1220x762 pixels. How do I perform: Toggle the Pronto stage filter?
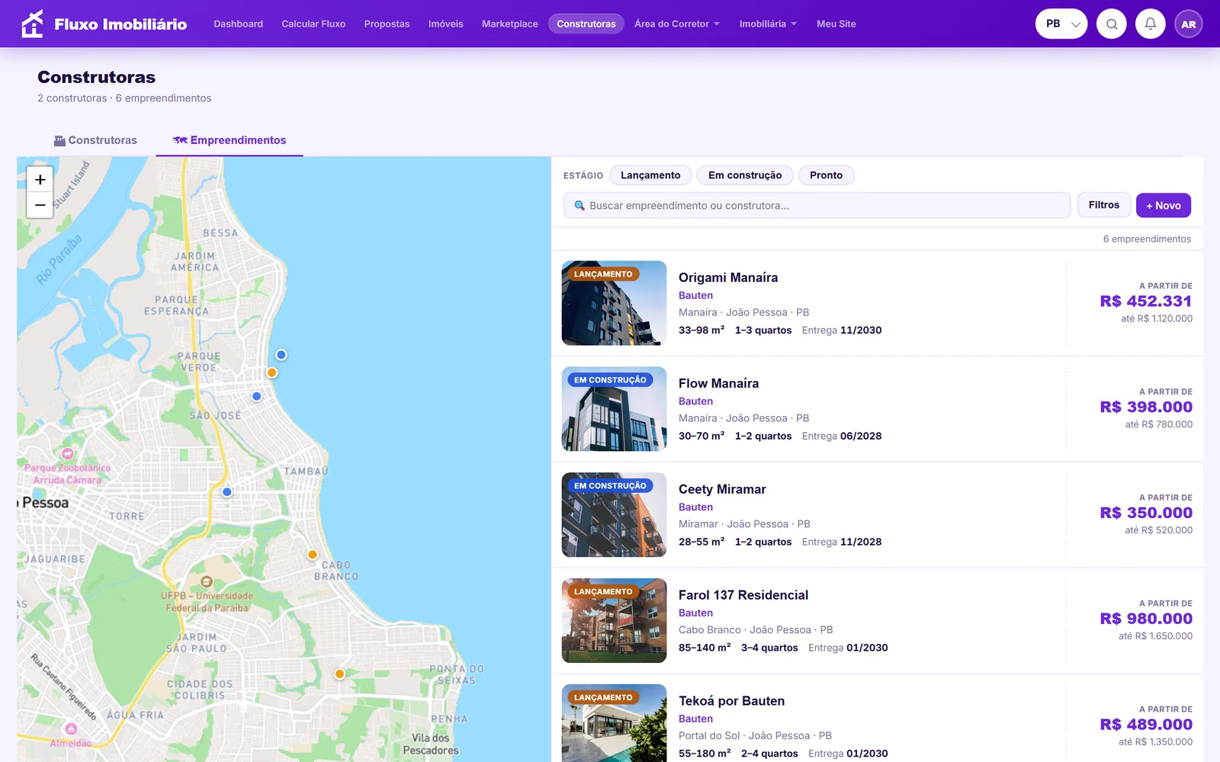coord(827,175)
